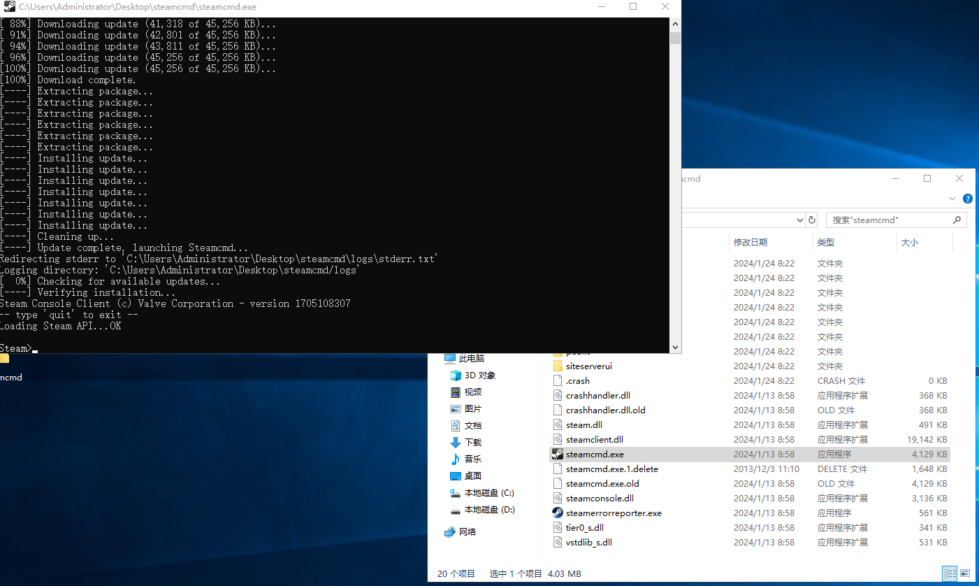Click the DLL icon of crashhandler.dll
Image resolution: width=979 pixels, height=586 pixels.
pyautogui.click(x=558, y=395)
